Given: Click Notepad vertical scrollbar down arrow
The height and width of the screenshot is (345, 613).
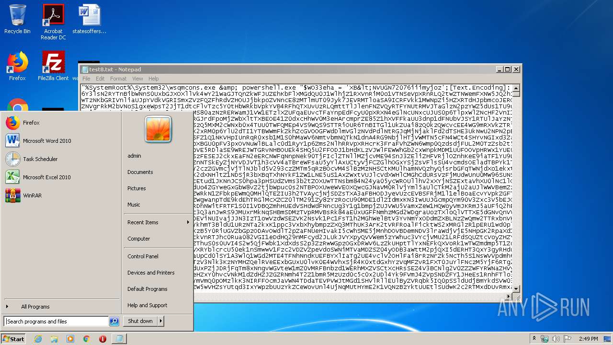Looking at the screenshot, I should (516, 288).
